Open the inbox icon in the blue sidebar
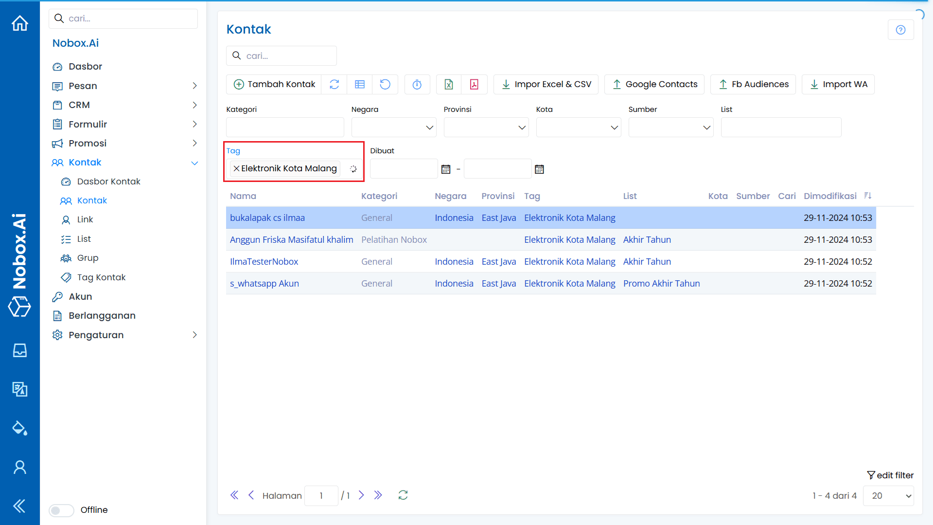This screenshot has height=525, width=933. pos(19,350)
